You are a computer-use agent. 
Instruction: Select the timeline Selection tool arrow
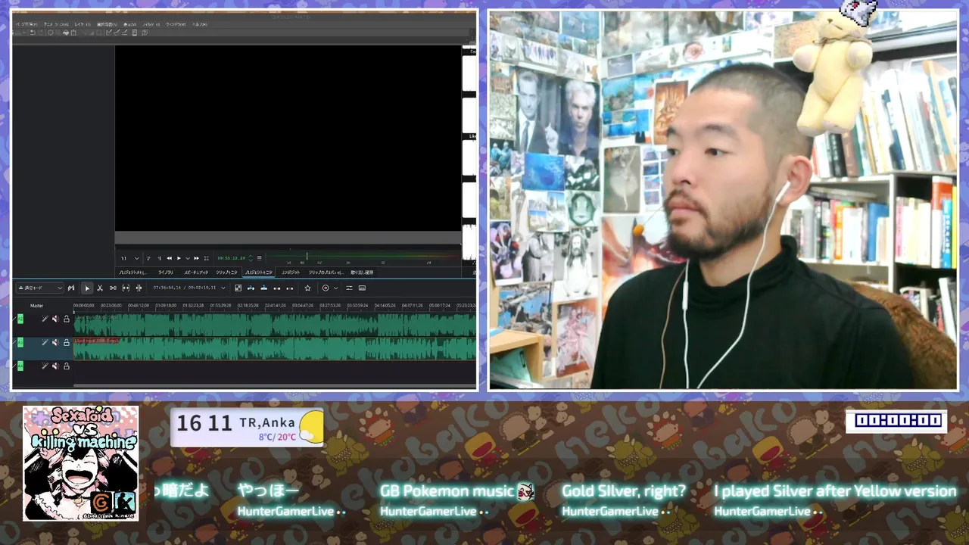point(87,288)
